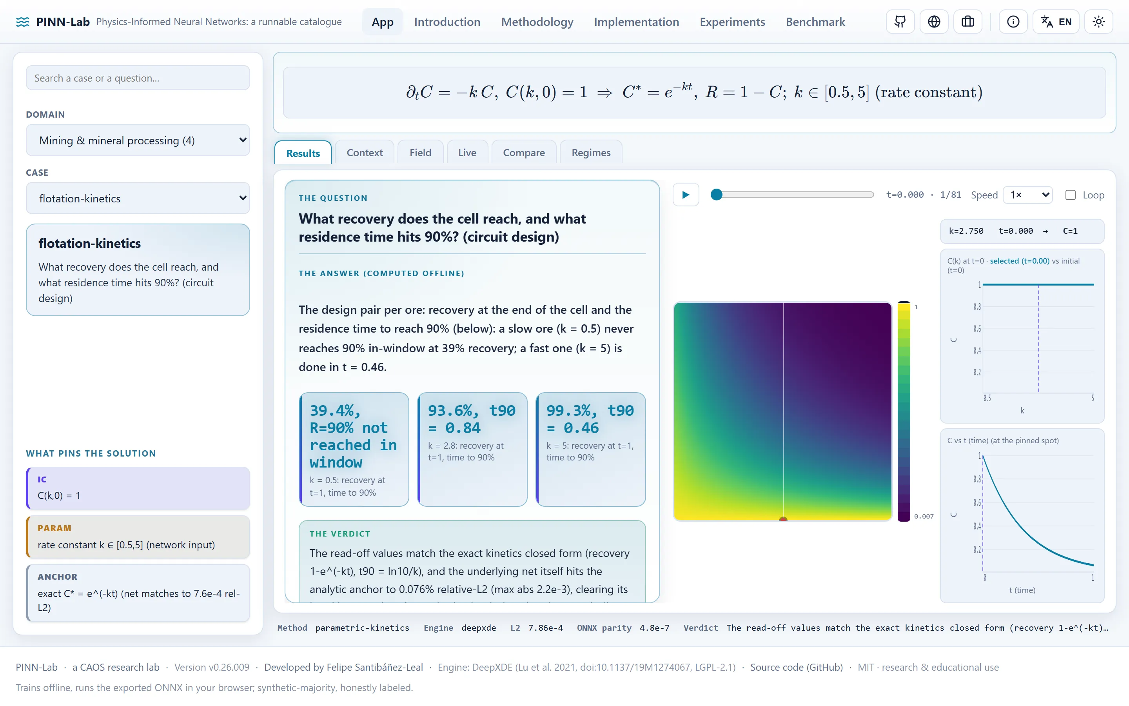Click the 99.3%, t90 = 0.46 card
The height and width of the screenshot is (706, 1129).
pyautogui.click(x=591, y=449)
